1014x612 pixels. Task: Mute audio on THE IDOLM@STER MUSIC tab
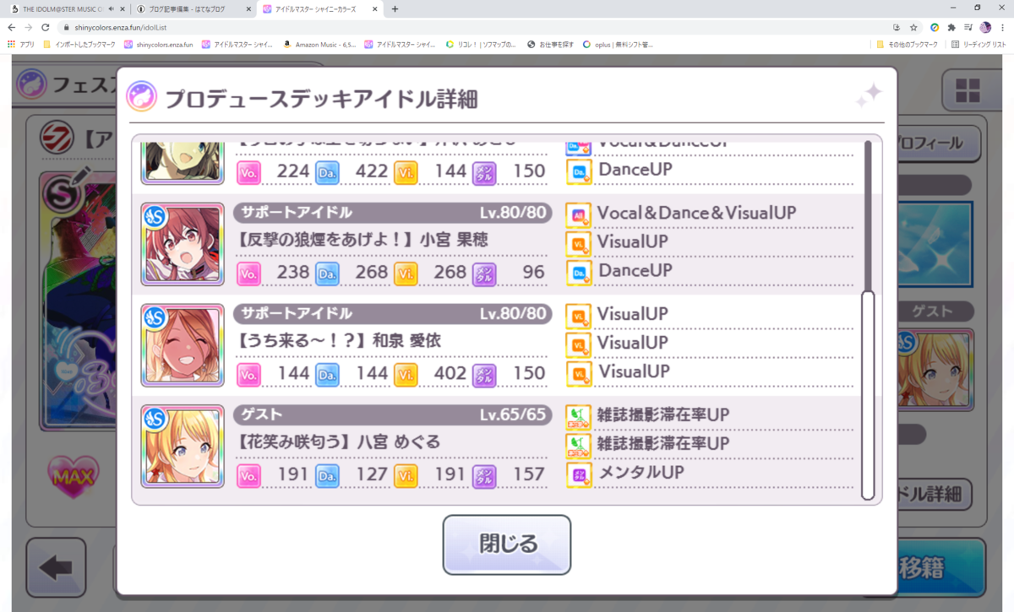coord(111,9)
